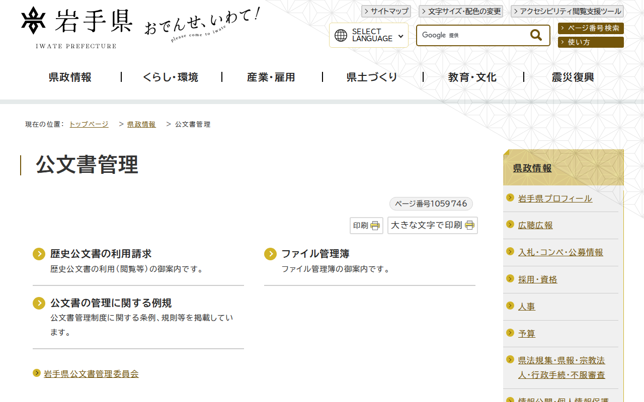Launch アクセシビリティ閲覧支援ツール
This screenshot has height=402, width=644.
pyautogui.click(x=567, y=11)
